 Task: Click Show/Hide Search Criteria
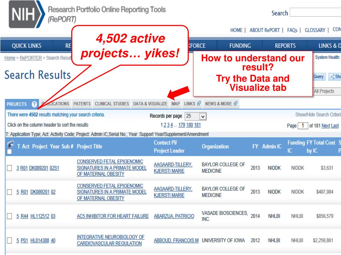tap(318, 115)
